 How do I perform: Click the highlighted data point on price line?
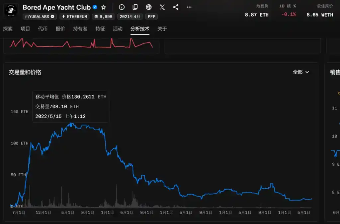71,125
